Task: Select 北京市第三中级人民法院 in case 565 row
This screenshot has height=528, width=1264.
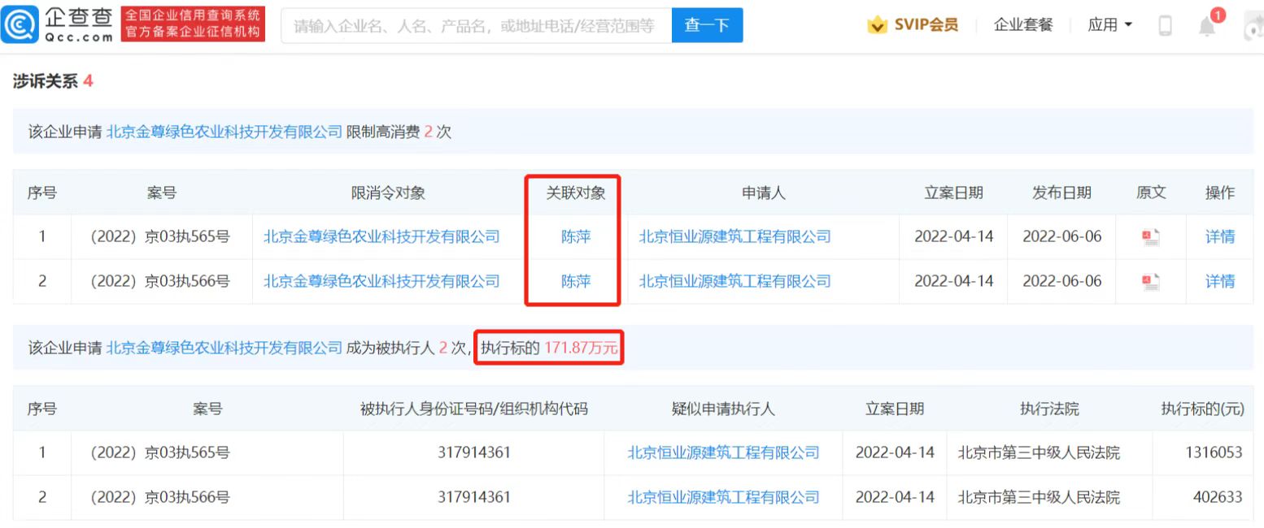Action: [x=1039, y=452]
